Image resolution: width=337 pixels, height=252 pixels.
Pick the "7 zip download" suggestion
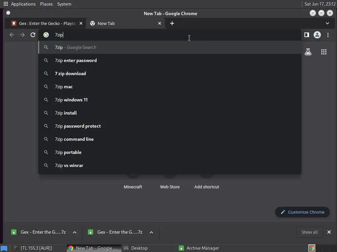click(170, 73)
